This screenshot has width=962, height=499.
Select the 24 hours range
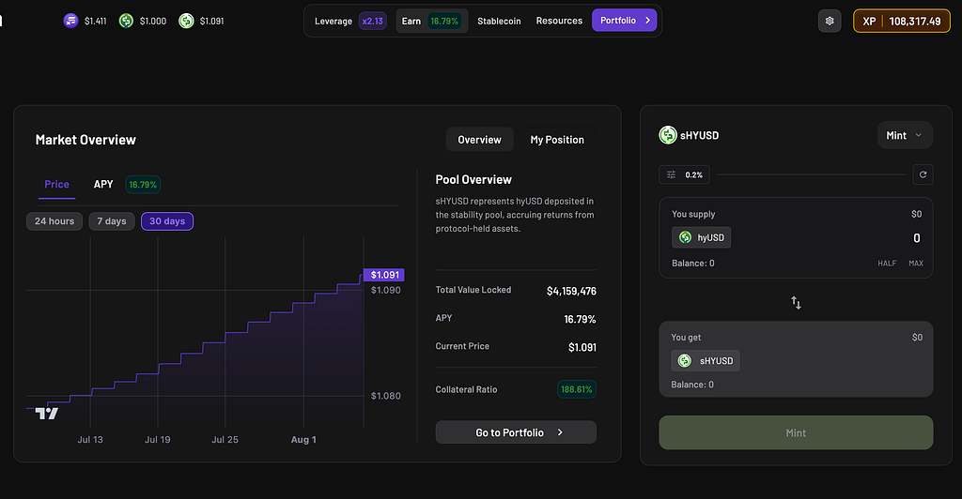pyautogui.click(x=54, y=221)
